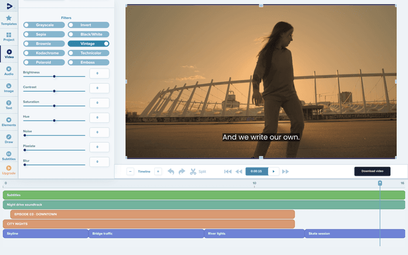Click the Contrast slider handle
This screenshot has width=408, height=255.
pos(54,91)
